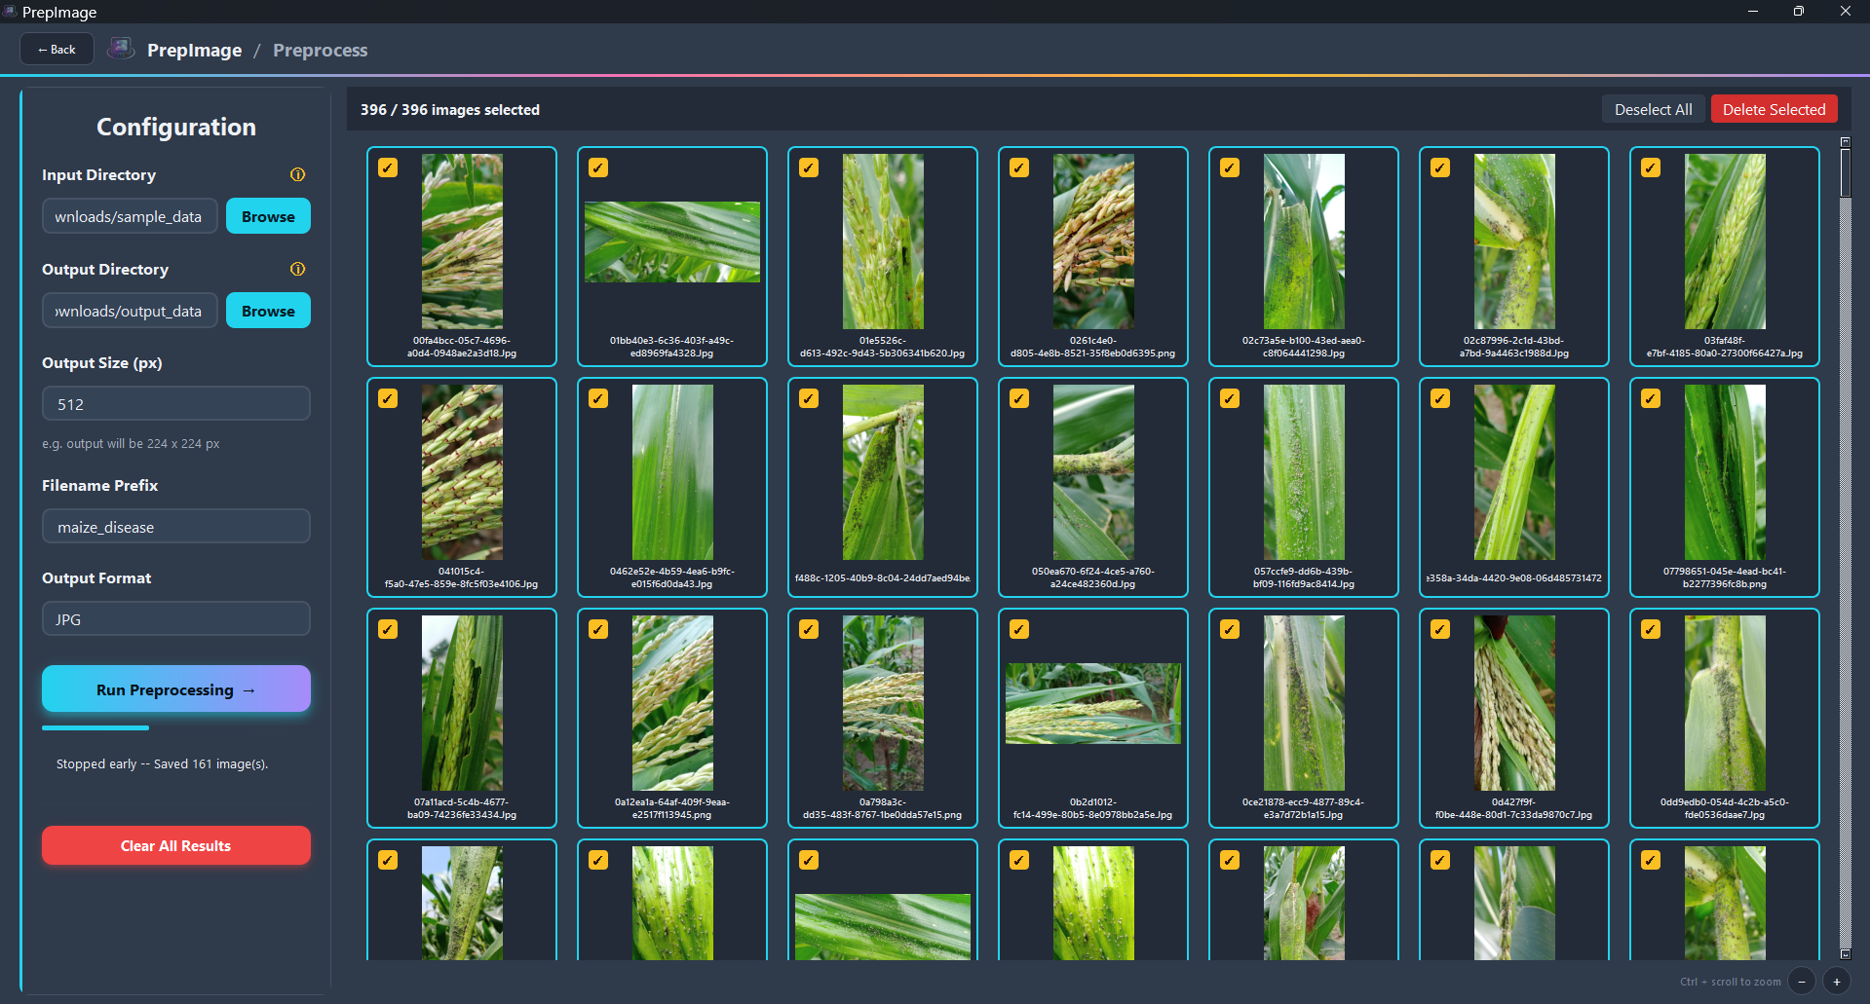This screenshot has width=1870, height=1004.
Task: Click the Output Directory info icon
Action: click(x=297, y=269)
